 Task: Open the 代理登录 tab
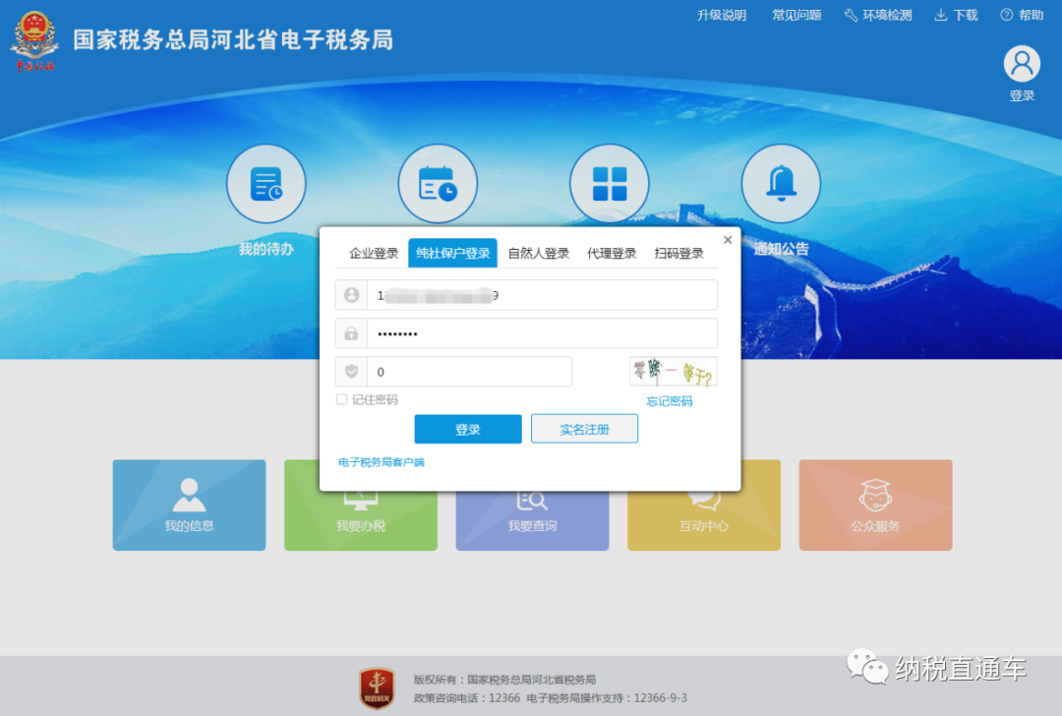pyautogui.click(x=612, y=254)
